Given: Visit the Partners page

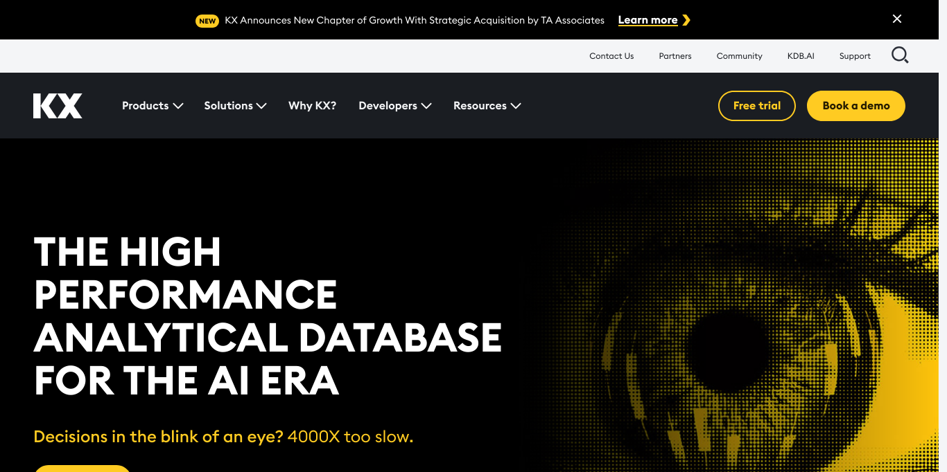Looking at the screenshot, I should point(675,56).
